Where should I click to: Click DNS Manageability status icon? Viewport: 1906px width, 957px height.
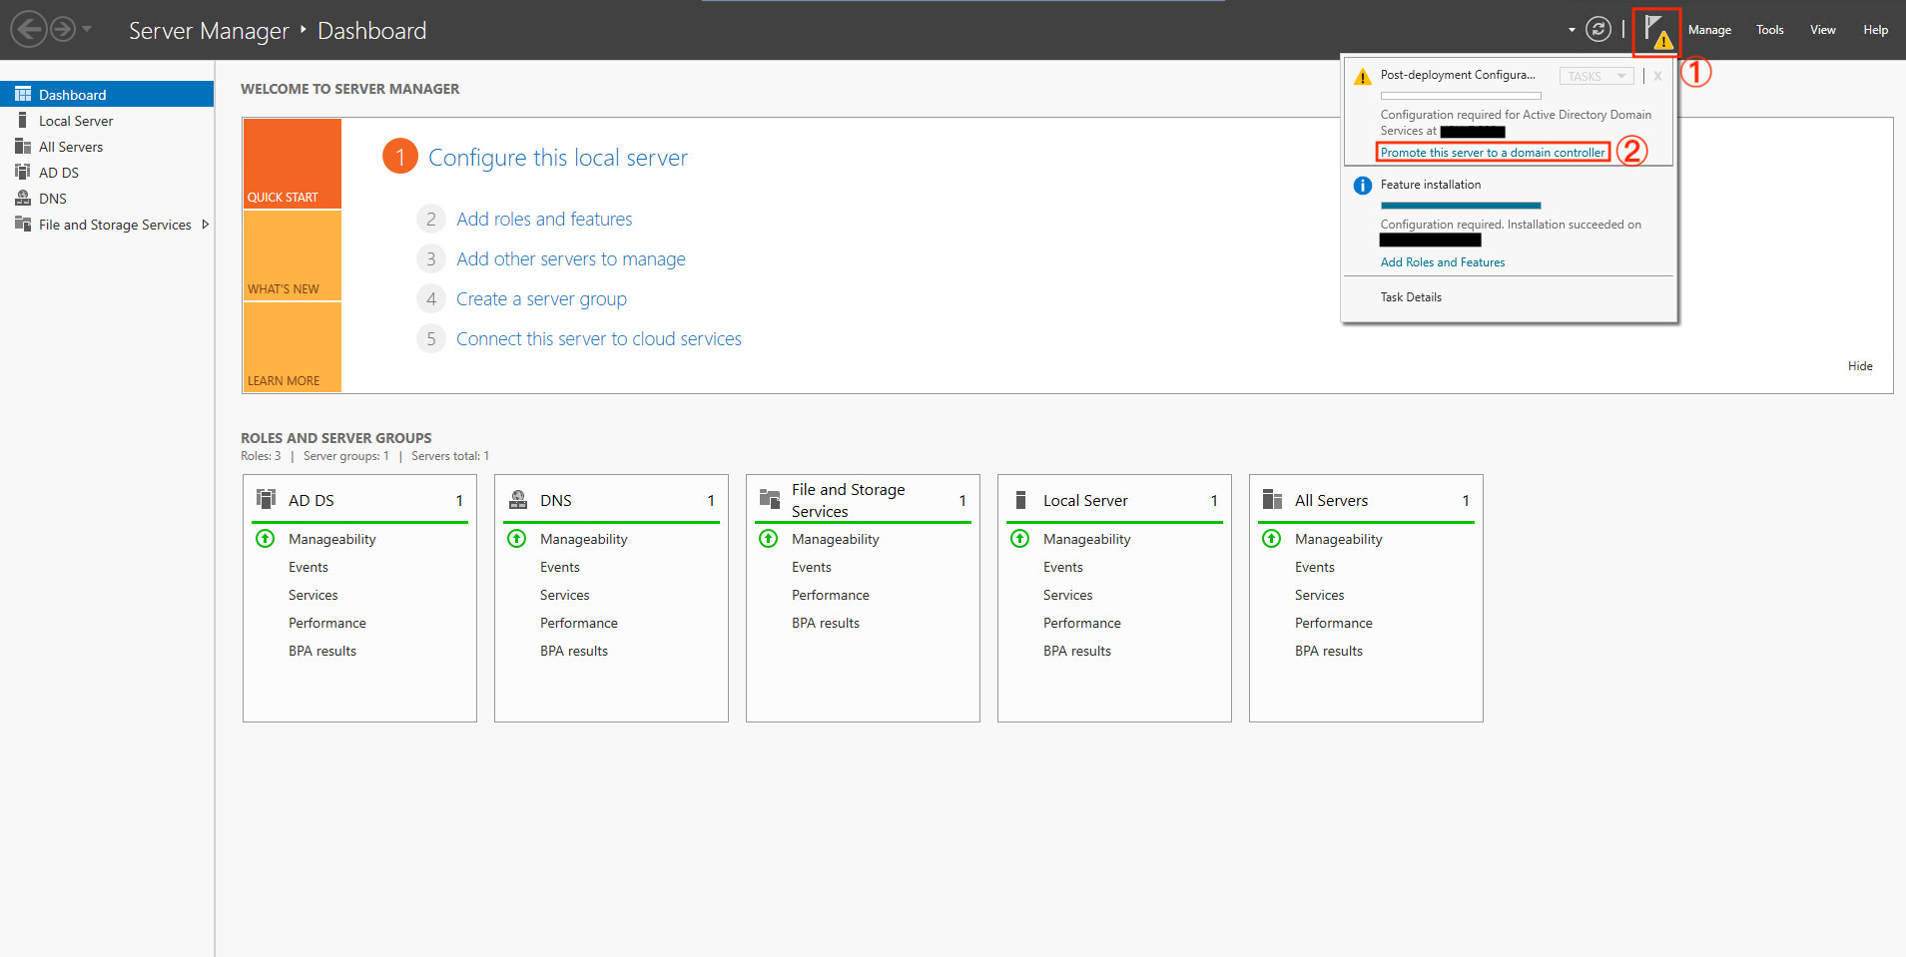(516, 539)
